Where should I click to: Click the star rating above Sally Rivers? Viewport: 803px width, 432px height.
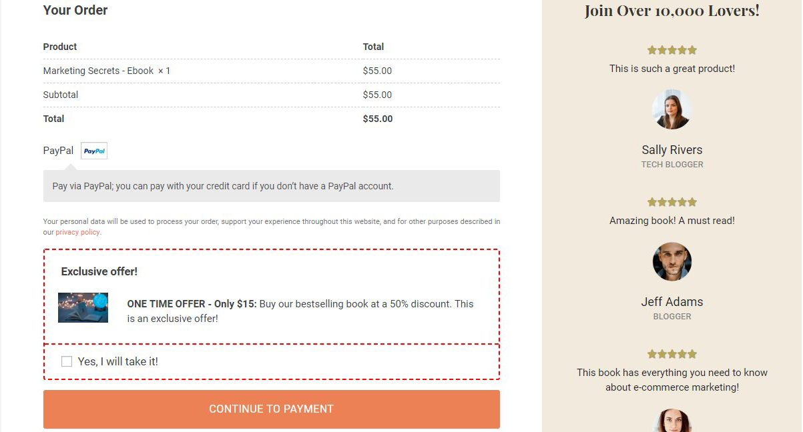tap(672, 50)
